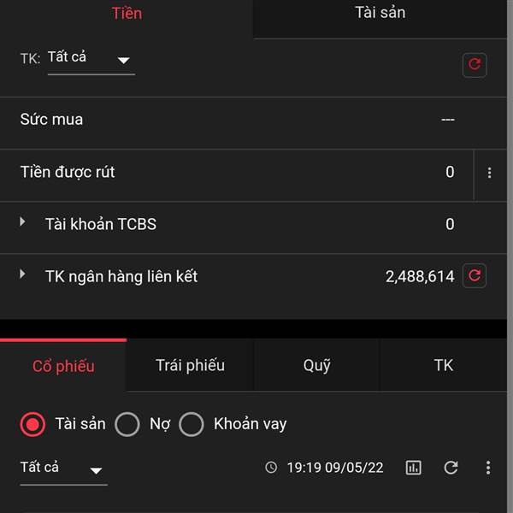Refresh TK ngân hàng liên kết balance
This screenshot has width=513, height=513.
[x=475, y=276]
